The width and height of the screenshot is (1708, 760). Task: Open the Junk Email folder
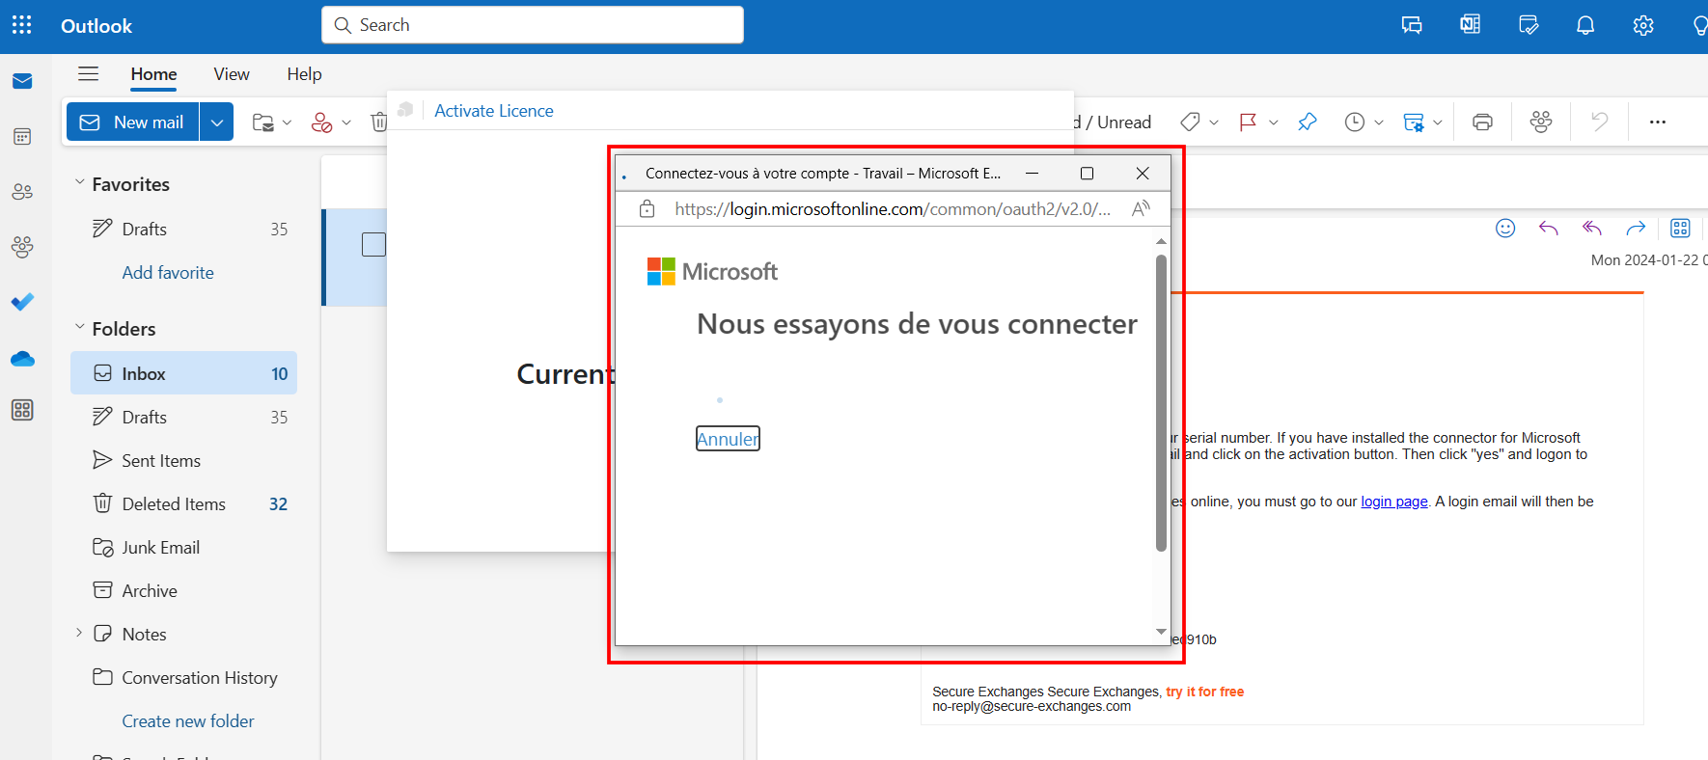pyautogui.click(x=183, y=547)
